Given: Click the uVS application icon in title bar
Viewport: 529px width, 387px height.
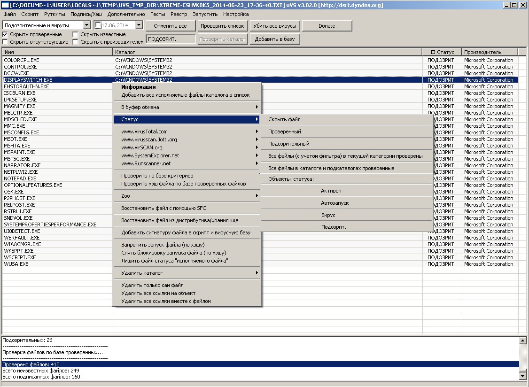Looking at the screenshot, I should pyautogui.click(x=5, y=5).
